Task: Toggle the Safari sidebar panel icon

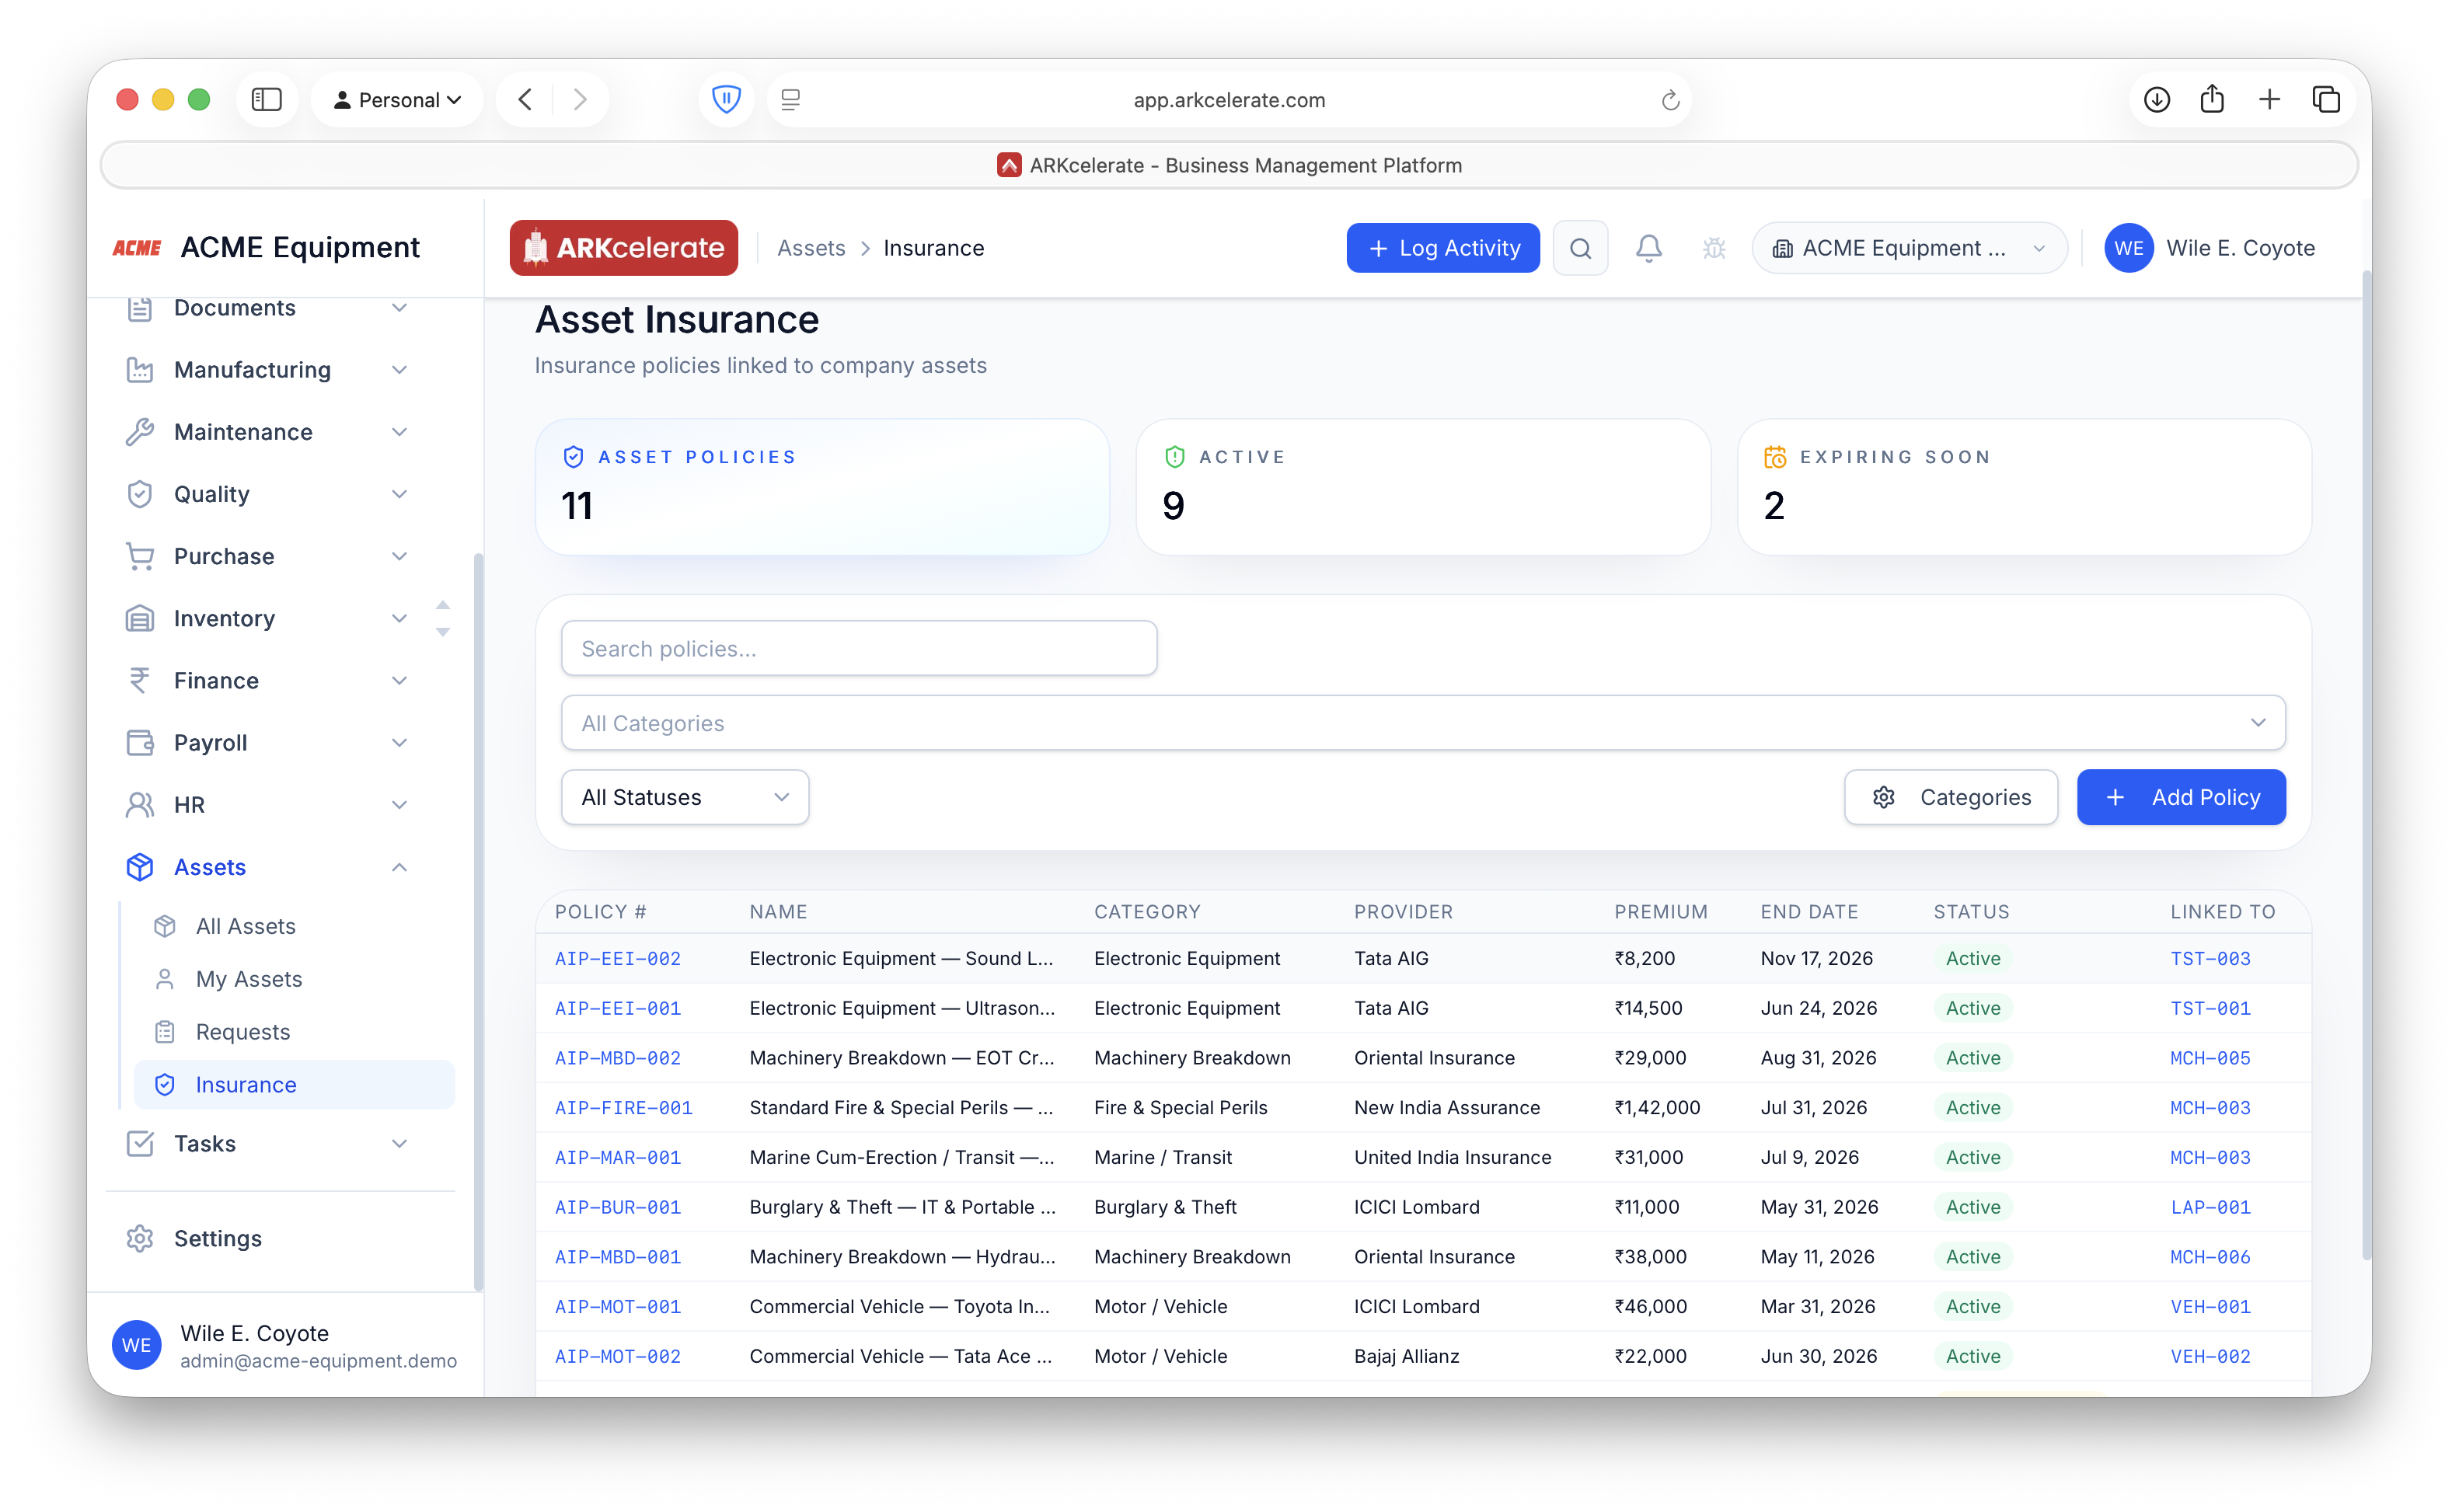Action: [266, 99]
